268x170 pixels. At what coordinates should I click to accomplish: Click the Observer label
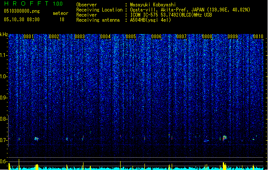click(86, 5)
